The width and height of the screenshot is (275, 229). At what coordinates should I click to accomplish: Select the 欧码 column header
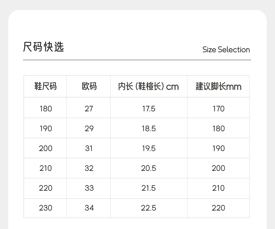[x=89, y=87]
